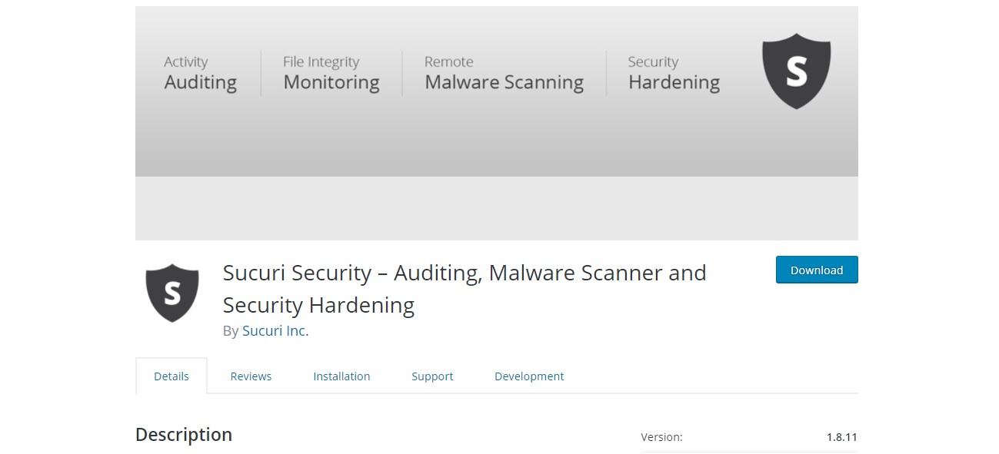The image size is (999, 454).
Task: Click the Activity Auditing banner text
Action: point(200,73)
